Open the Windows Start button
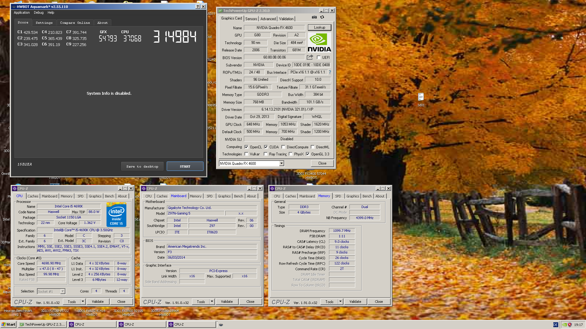586x329 pixels. point(8,324)
